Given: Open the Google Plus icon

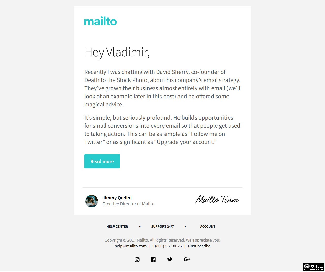Looking at the screenshot, I should pyautogui.click(x=187, y=259).
